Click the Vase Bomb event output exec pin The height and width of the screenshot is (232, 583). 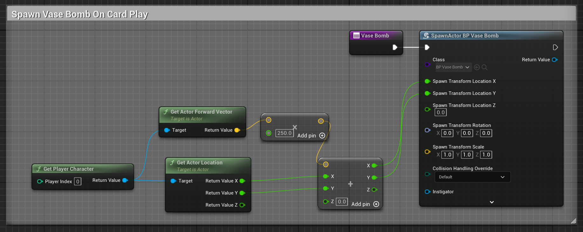click(x=395, y=47)
